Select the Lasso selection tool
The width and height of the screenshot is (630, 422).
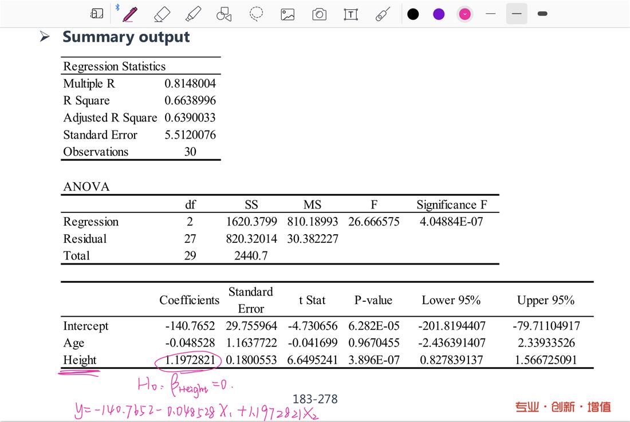256,14
